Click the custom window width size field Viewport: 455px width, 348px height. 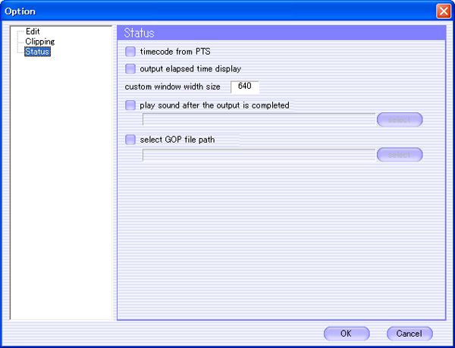[245, 86]
